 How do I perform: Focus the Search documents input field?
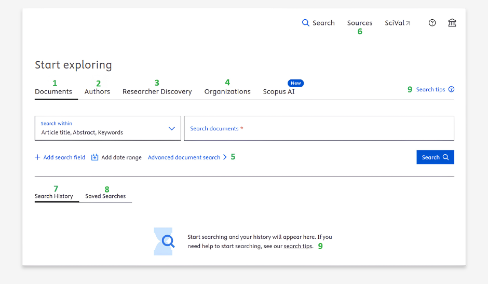click(x=319, y=128)
